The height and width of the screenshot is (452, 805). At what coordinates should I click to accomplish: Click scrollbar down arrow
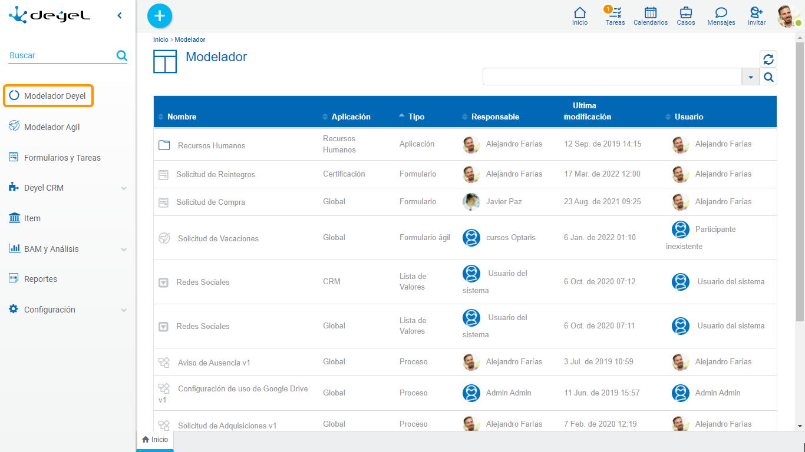tap(800, 426)
